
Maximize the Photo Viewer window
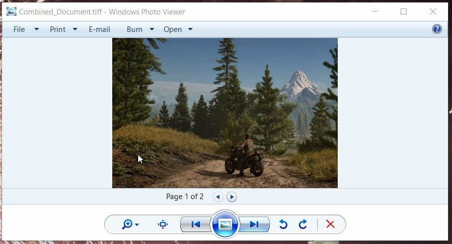tap(404, 11)
